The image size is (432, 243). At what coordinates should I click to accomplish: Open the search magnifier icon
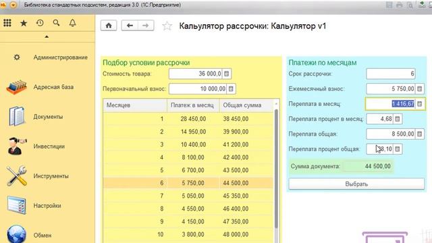[x=56, y=23]
